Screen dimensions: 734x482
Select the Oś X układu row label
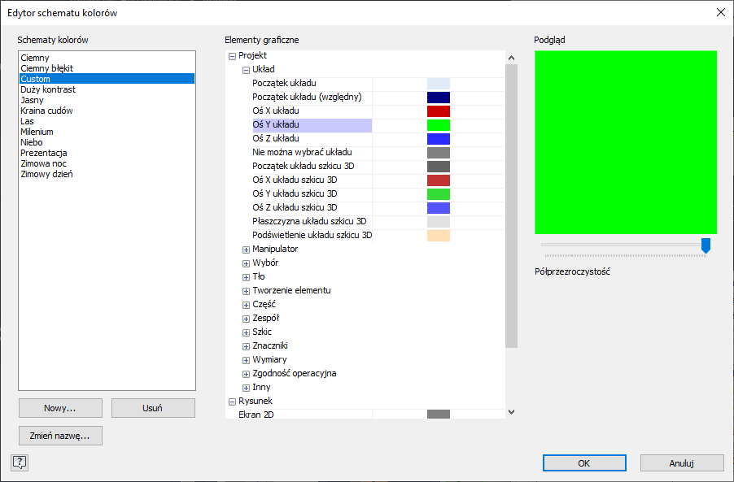coord(276,111)
